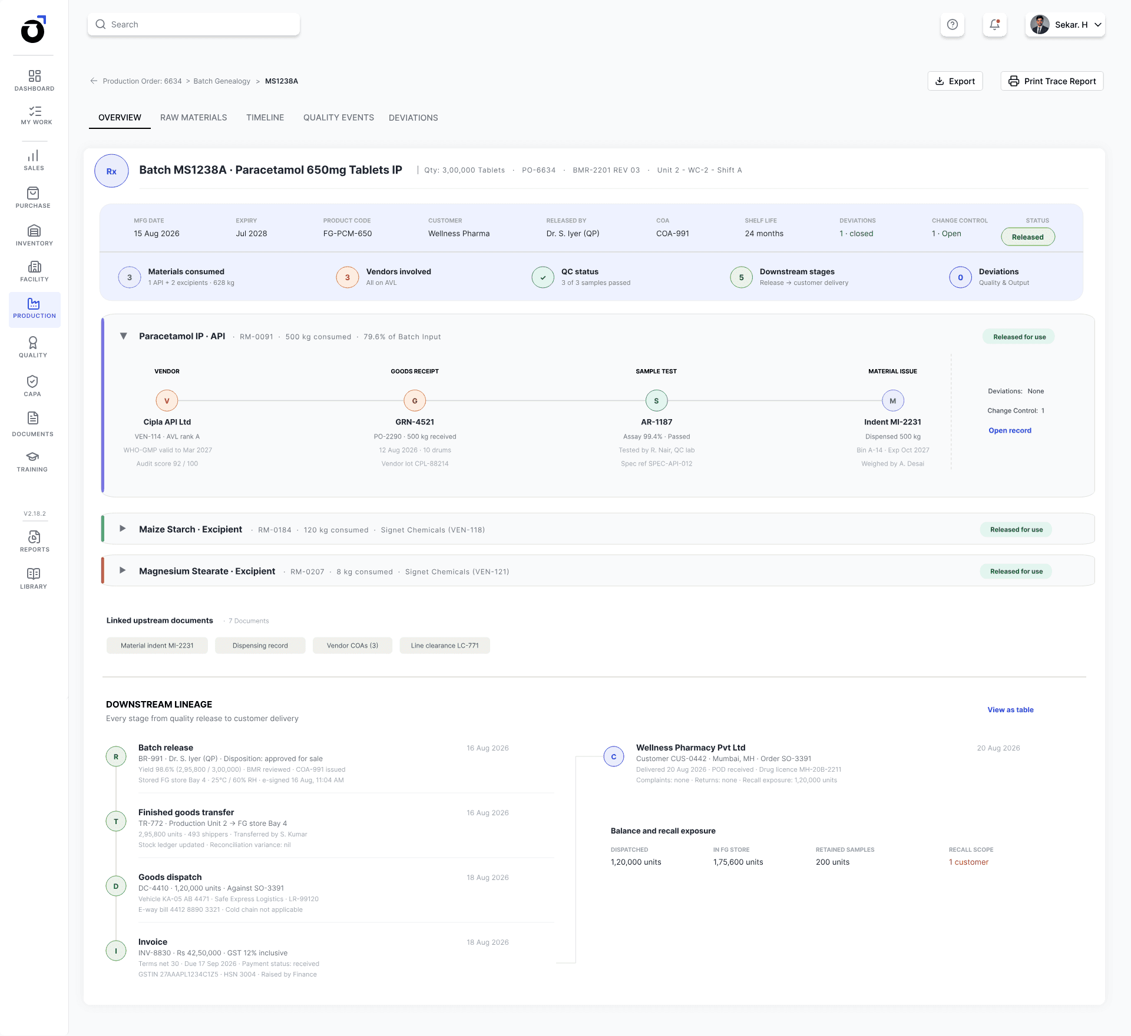Click the Search input field
This screenshot has width=1131, height=1036.
194,25
